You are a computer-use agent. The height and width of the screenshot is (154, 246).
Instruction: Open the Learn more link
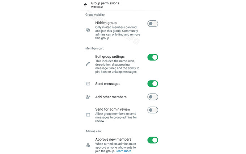[x=123, y=151]
